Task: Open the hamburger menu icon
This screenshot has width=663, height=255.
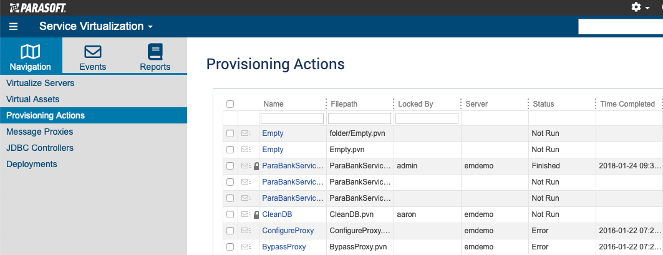Action: pyautogui.click(x=14, y=27)
